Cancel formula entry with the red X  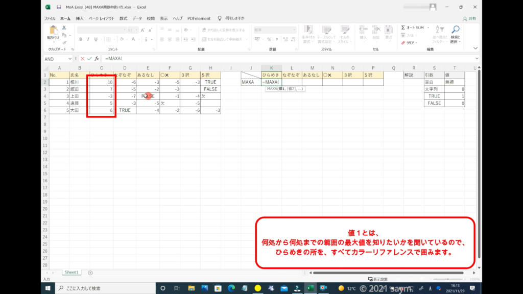tap(82, 59)
